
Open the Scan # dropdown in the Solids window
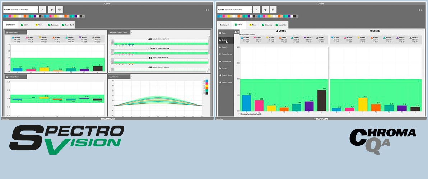coord(234,9)
